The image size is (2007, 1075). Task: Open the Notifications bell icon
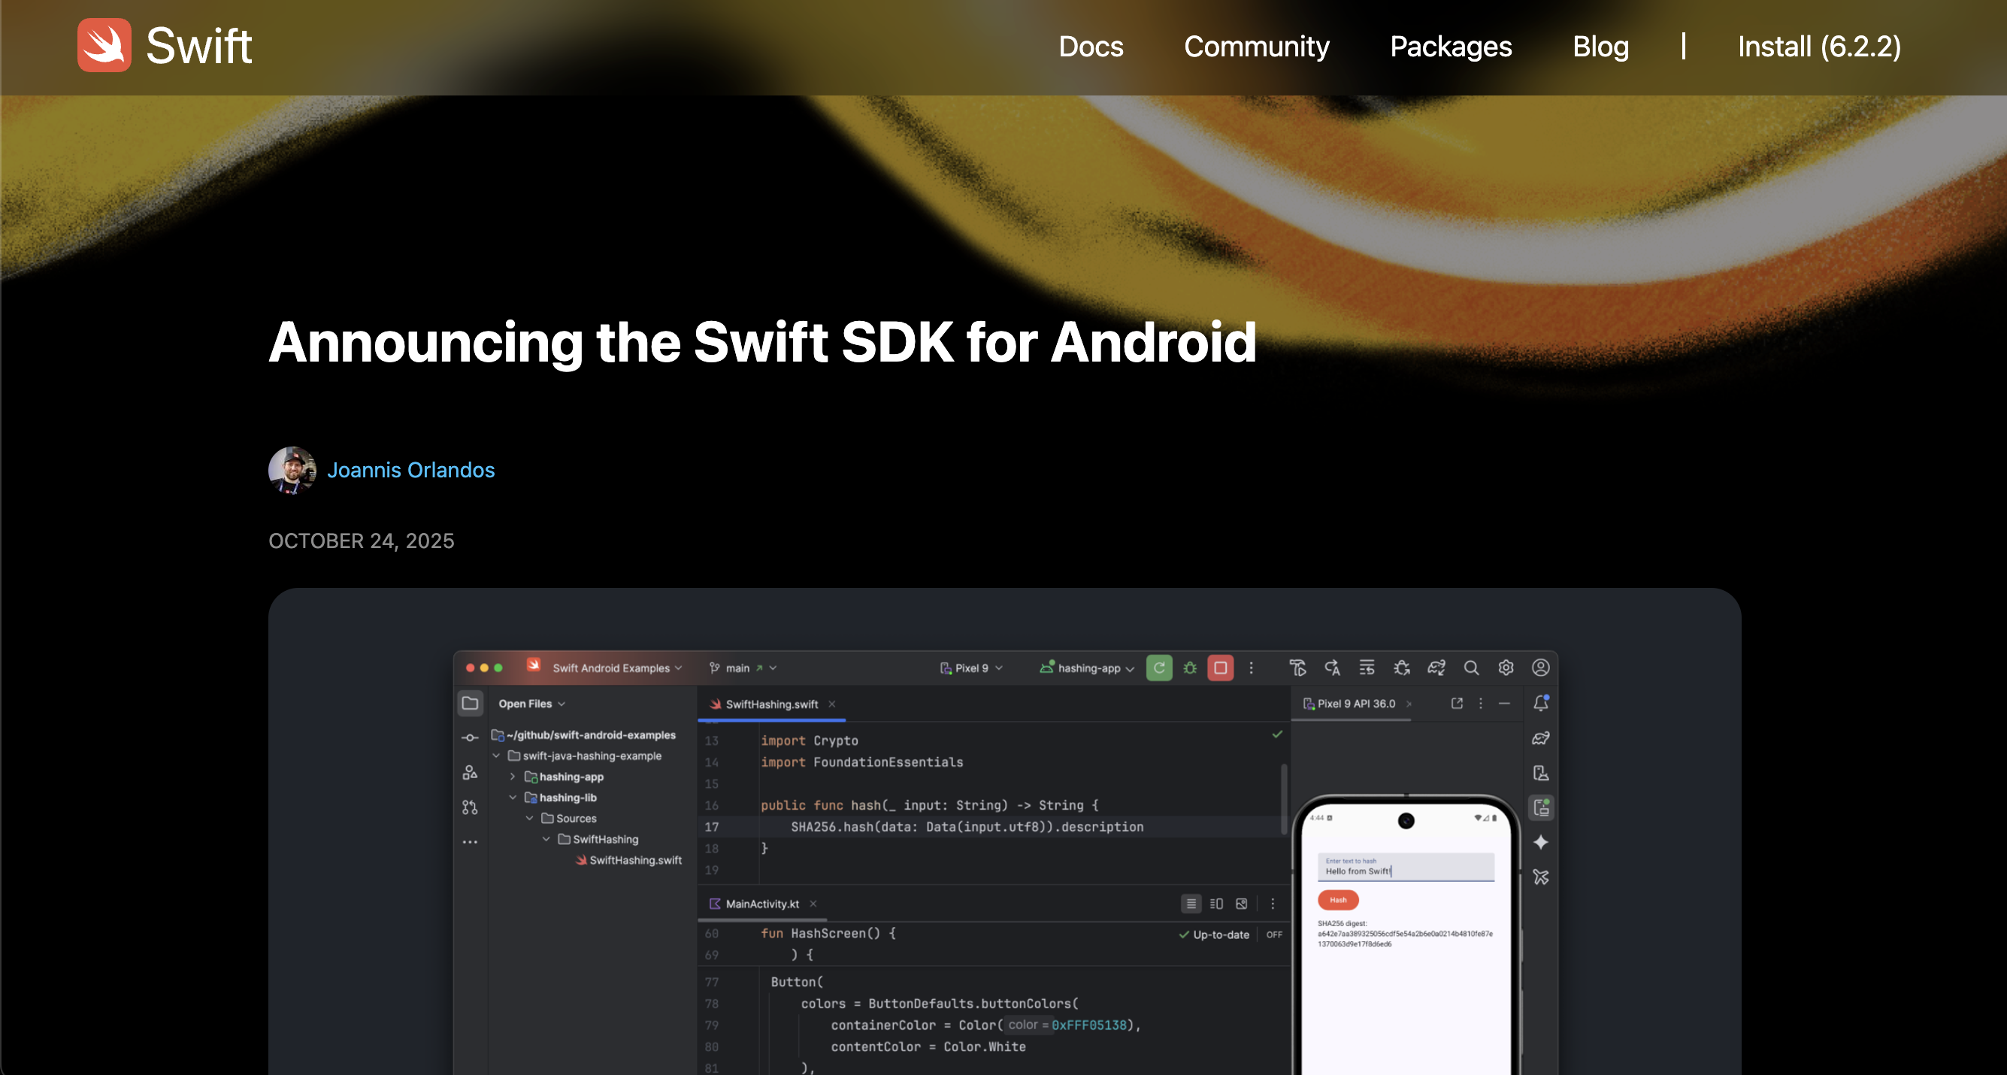click(x=1540, y=703)
